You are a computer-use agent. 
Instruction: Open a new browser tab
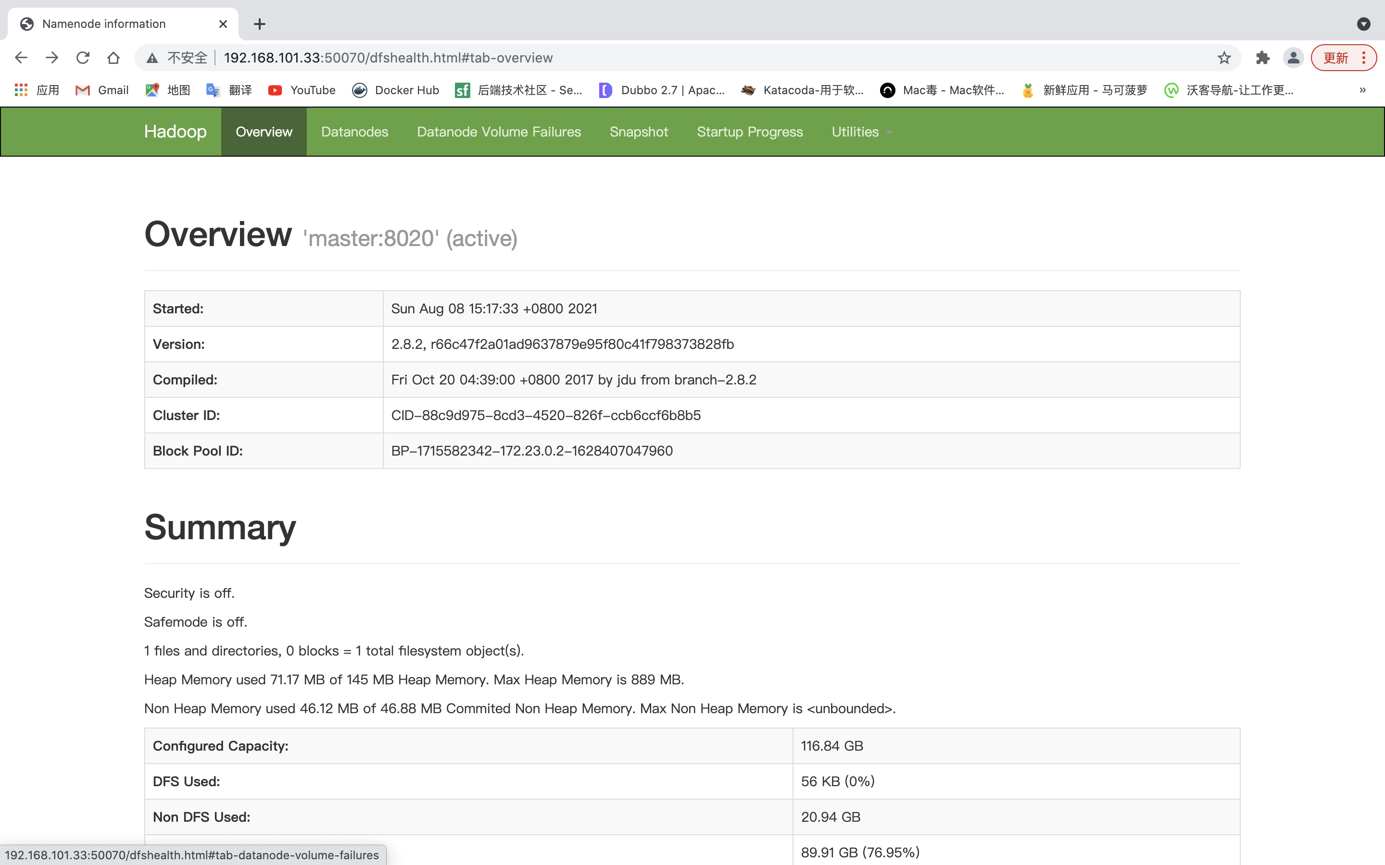(259, 24)
